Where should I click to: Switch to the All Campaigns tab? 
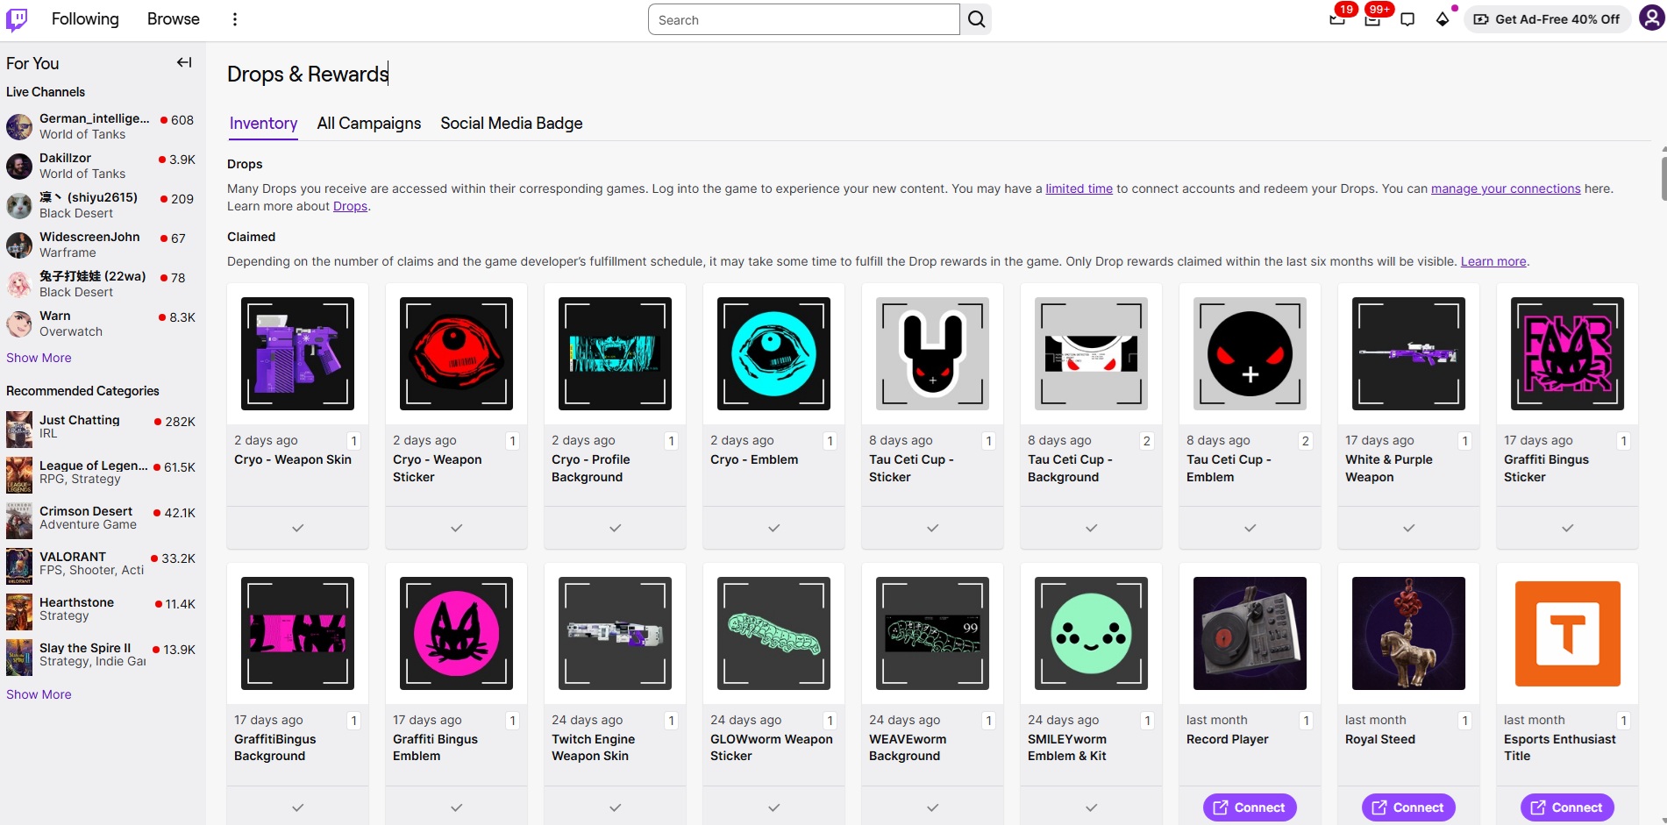point(368,124)
